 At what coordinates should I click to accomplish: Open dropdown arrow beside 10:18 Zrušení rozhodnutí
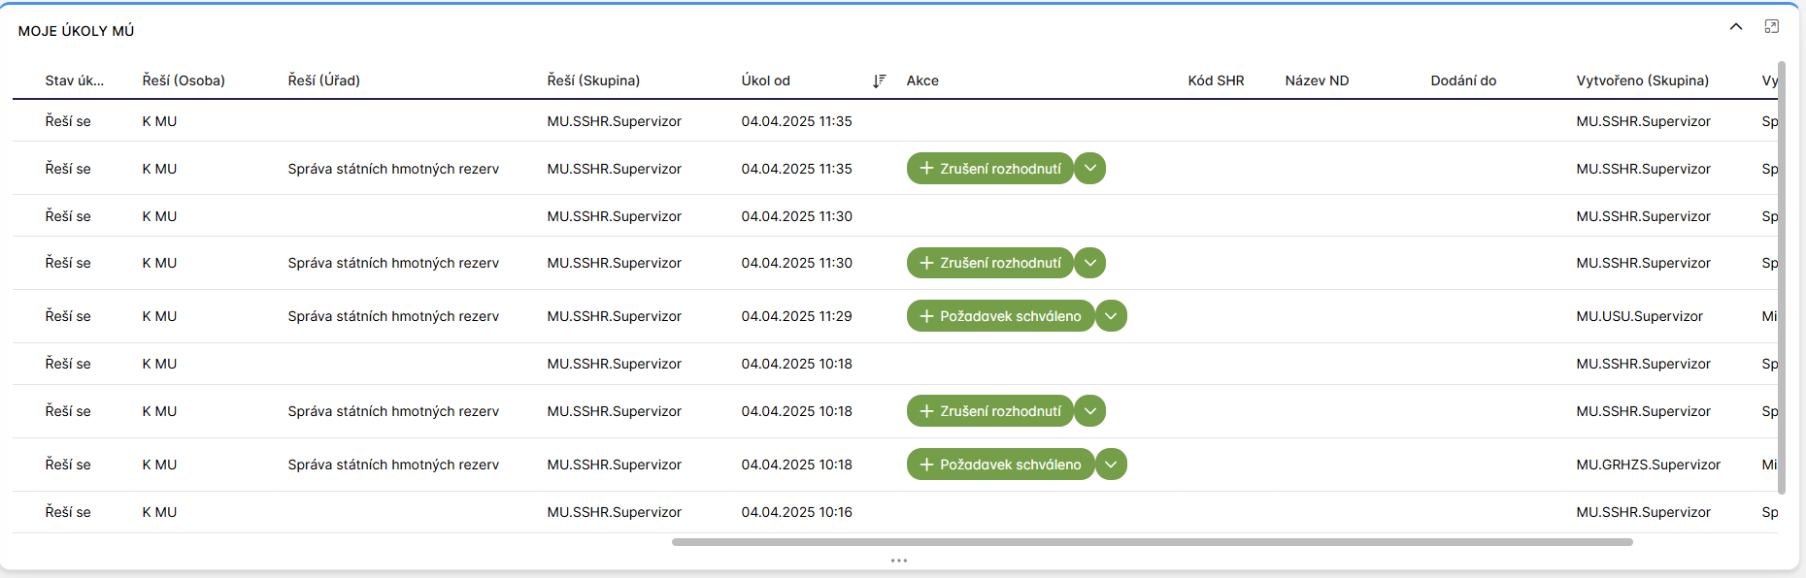point(1090,411)
